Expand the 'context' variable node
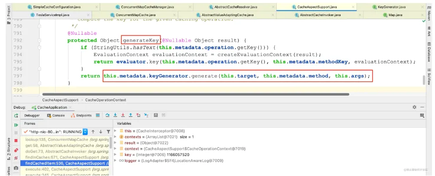This screenshot has width=435, height=176. pyautogui.click(x=116, y=149)
